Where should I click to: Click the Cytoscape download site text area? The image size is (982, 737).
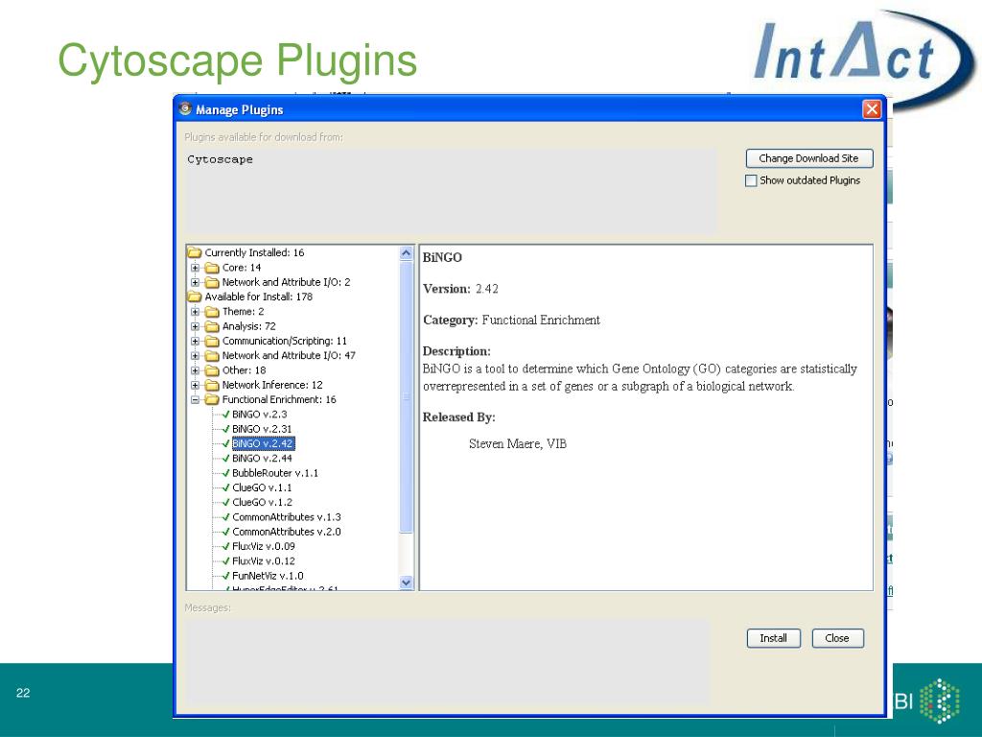[x=451, y=191]
